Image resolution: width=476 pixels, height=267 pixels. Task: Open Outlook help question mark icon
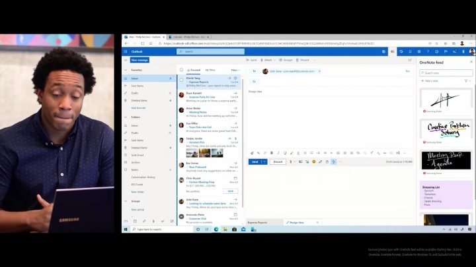pyautogui.click(x=428, y=51)
